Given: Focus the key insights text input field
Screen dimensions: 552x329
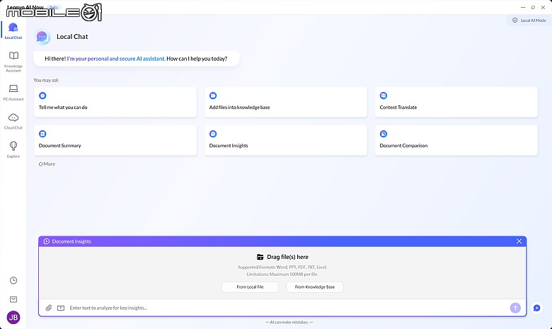Looking at the screenshot, I should (287, 308).
